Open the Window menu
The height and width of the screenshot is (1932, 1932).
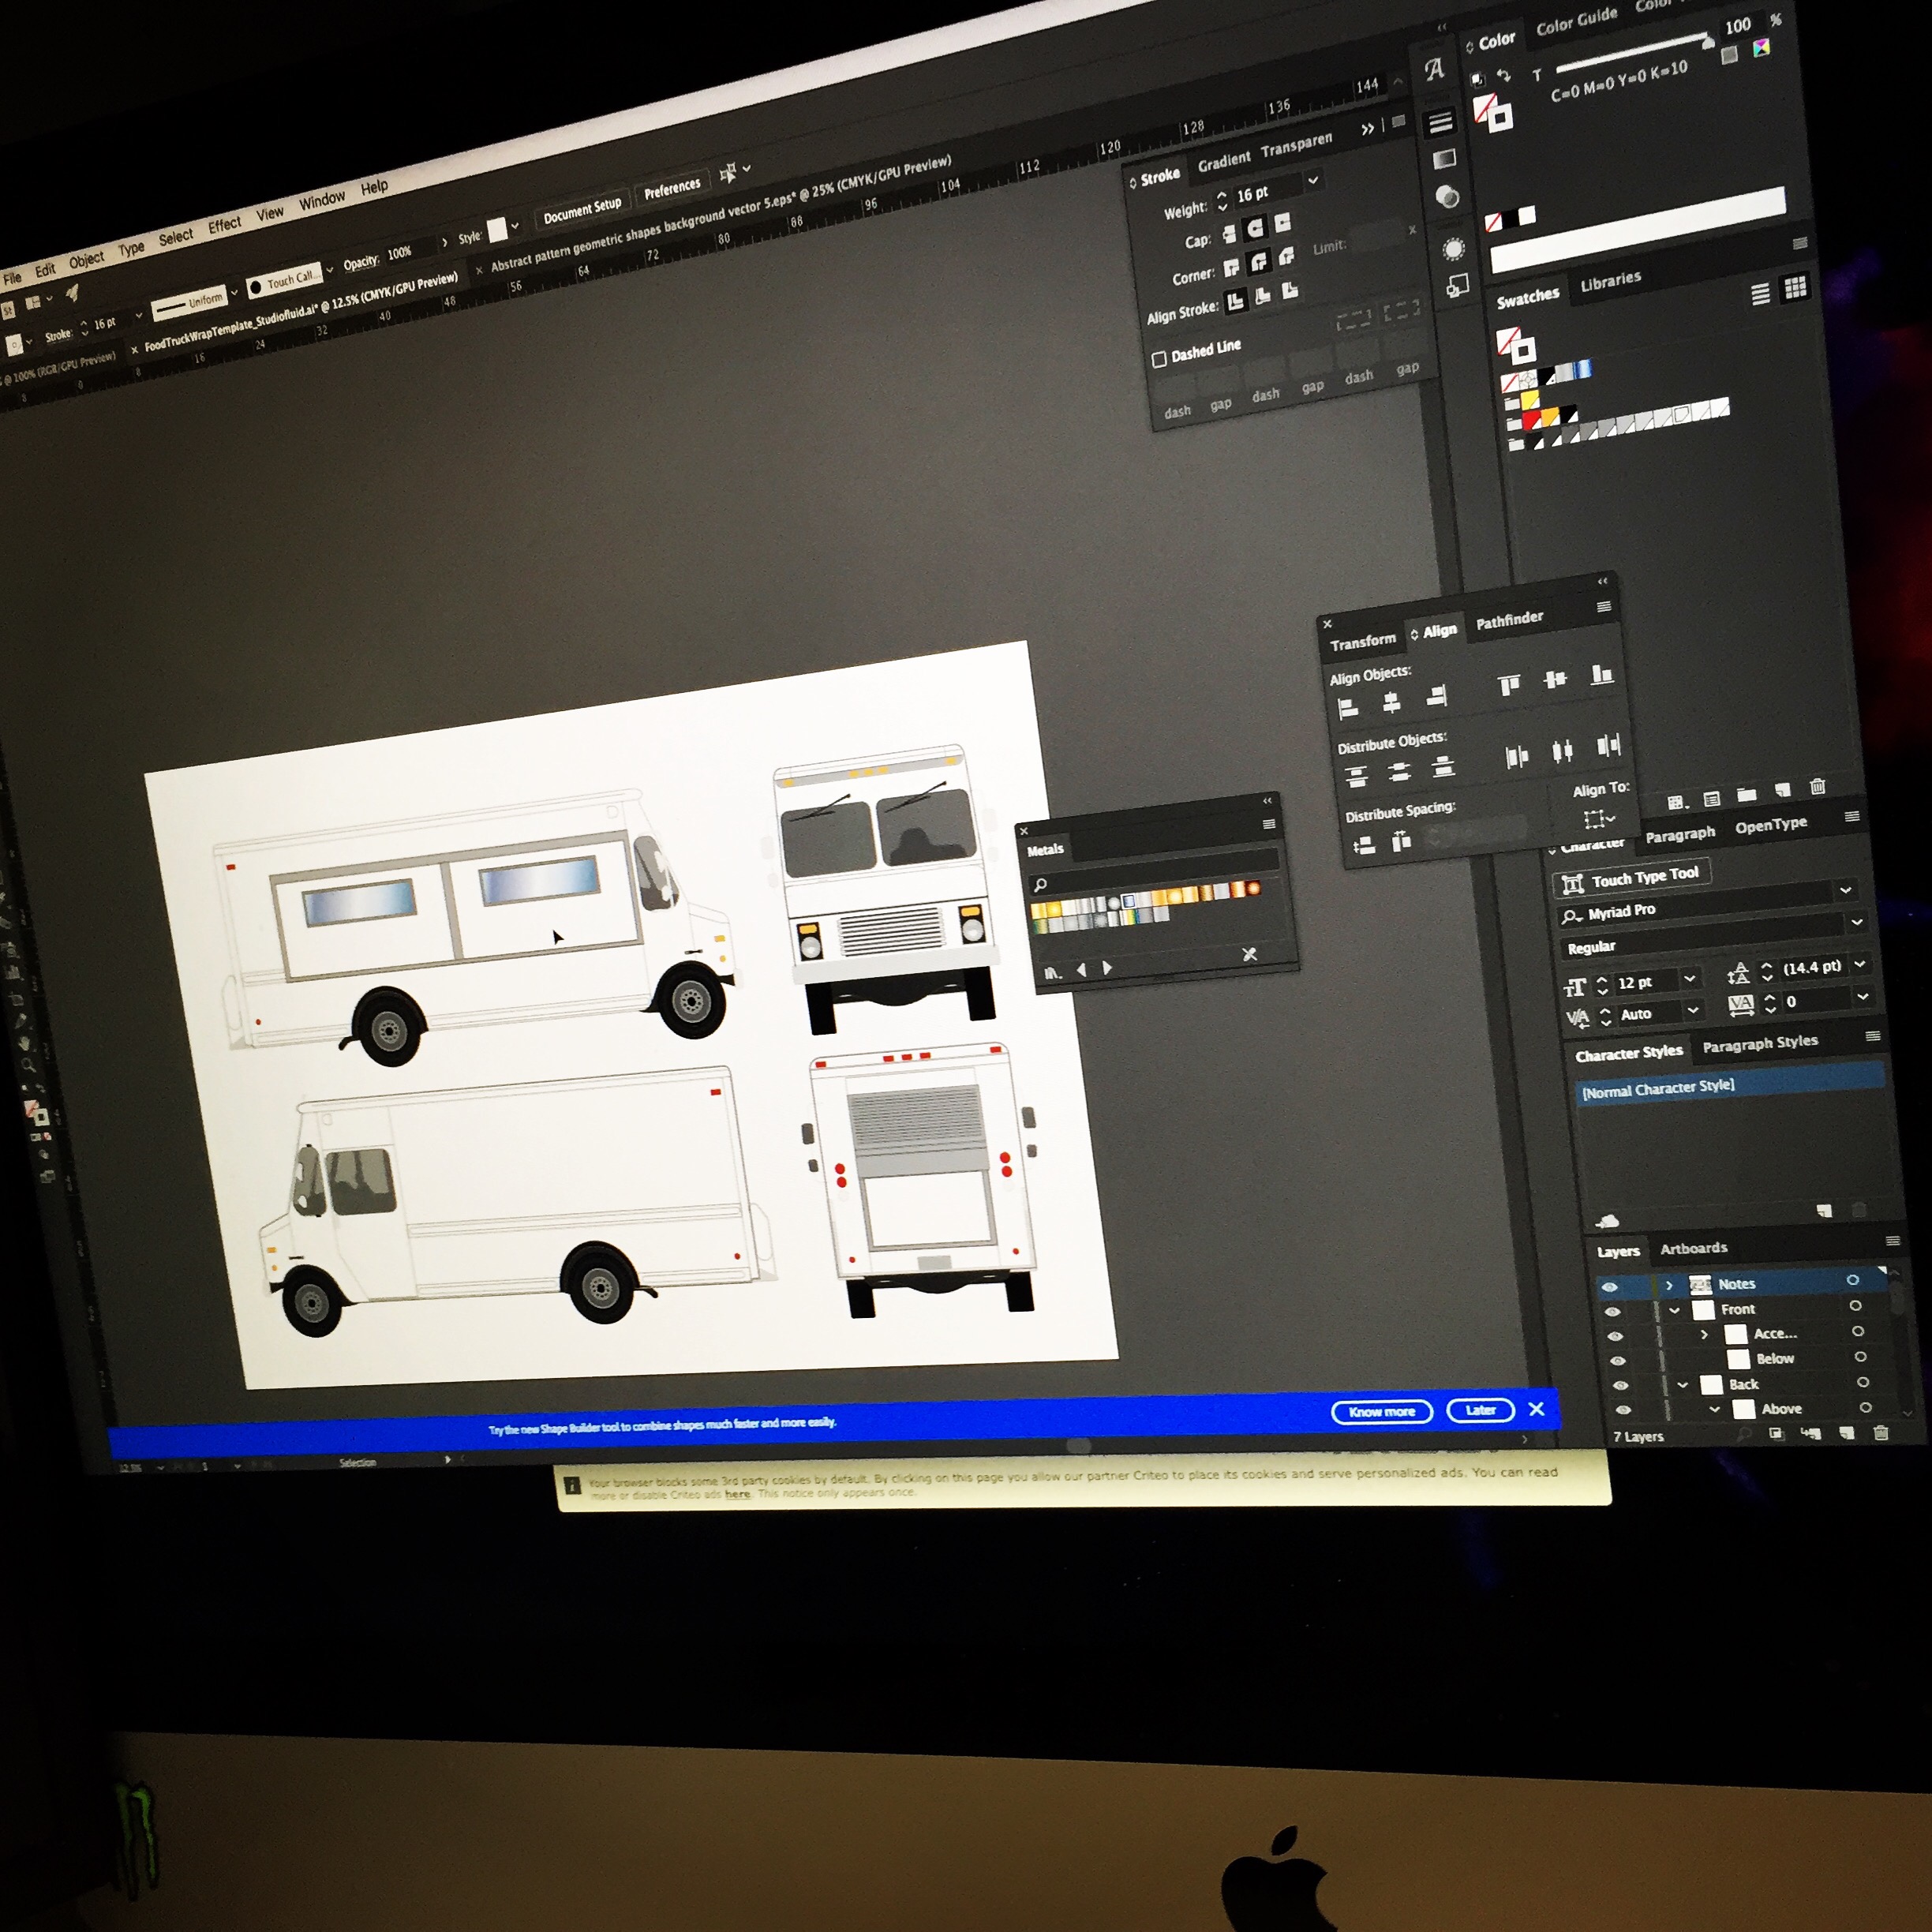[321, 201]
